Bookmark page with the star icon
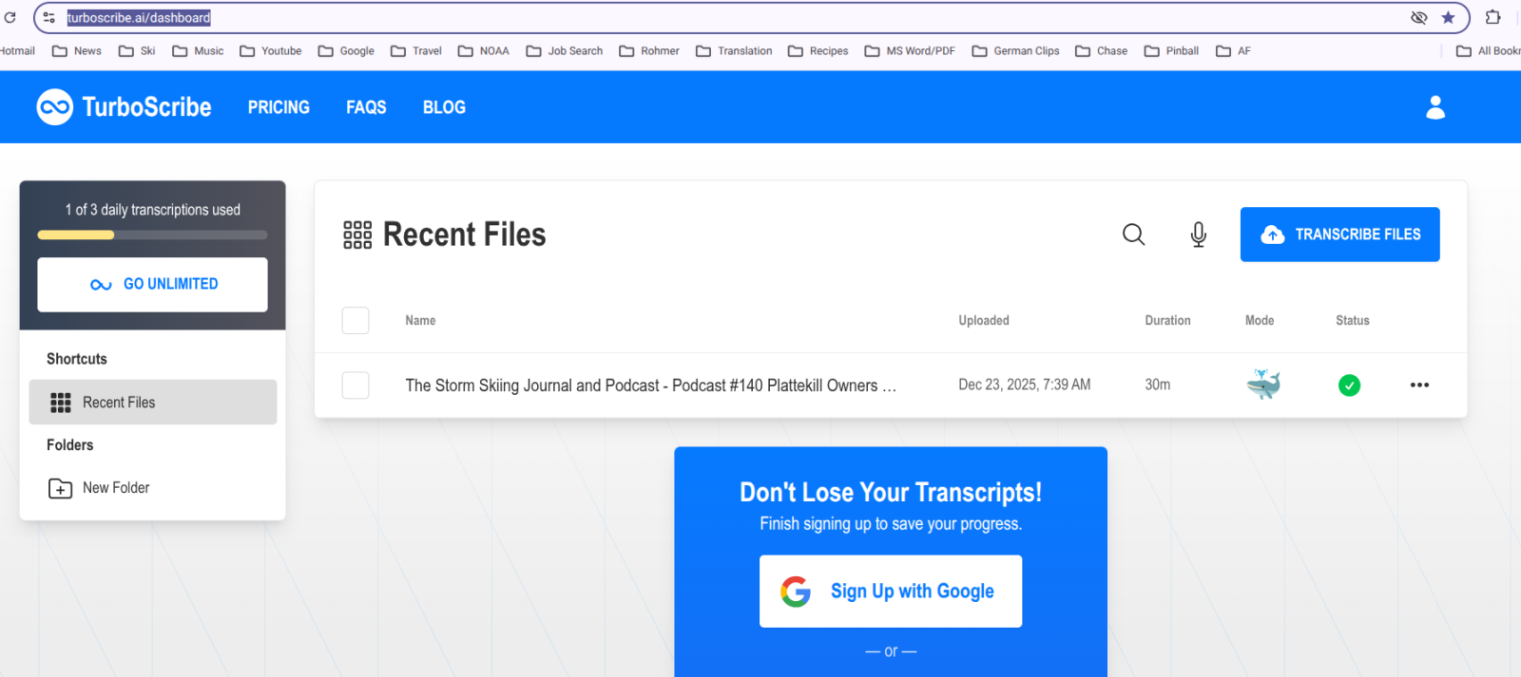1521x677 pixels. click(x=1448, y=17)
